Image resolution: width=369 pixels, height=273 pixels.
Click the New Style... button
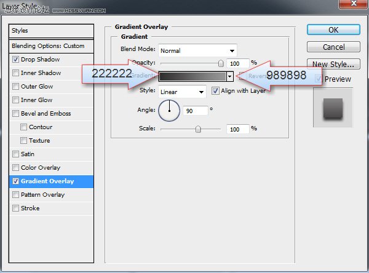pos(333,64)
